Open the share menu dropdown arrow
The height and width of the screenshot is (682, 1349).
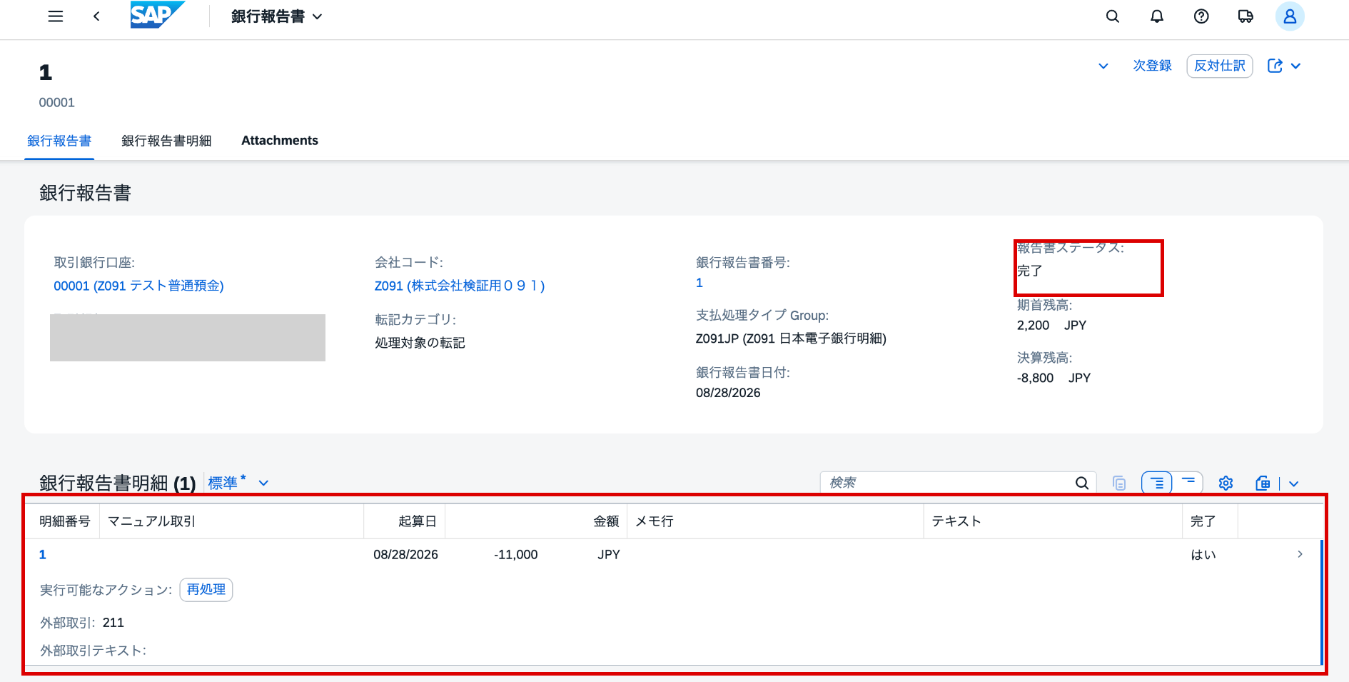click(x=1296, y=66)
